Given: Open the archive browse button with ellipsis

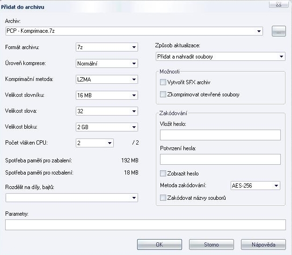Looking at the screenshot, I should click(278, 31).
